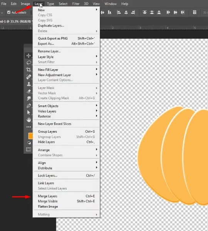Expand the Arrange submenu
Viewport: 208px width, 231px height.
point(67,150)
